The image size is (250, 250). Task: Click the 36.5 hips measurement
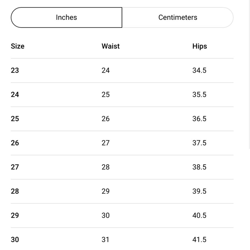point(199,119)
